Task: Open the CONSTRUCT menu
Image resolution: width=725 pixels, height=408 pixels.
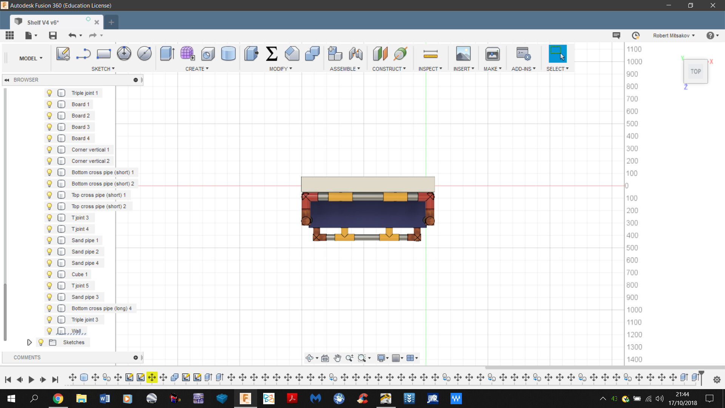Action: [389, 69]
